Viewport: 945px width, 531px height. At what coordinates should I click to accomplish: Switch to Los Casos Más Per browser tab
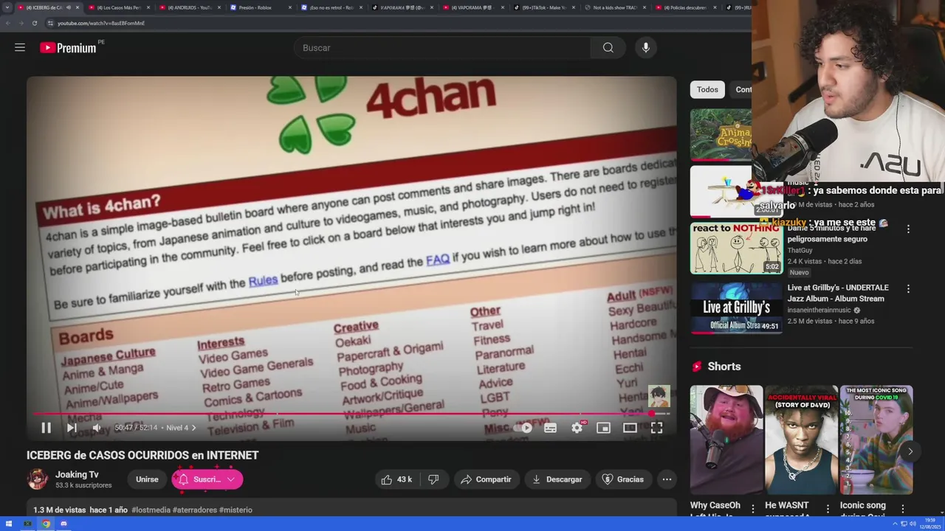(x=118, y=7)
